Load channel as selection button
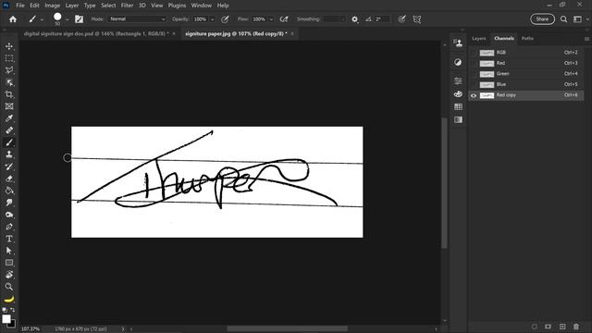592x333 pixels. [534, 327]
